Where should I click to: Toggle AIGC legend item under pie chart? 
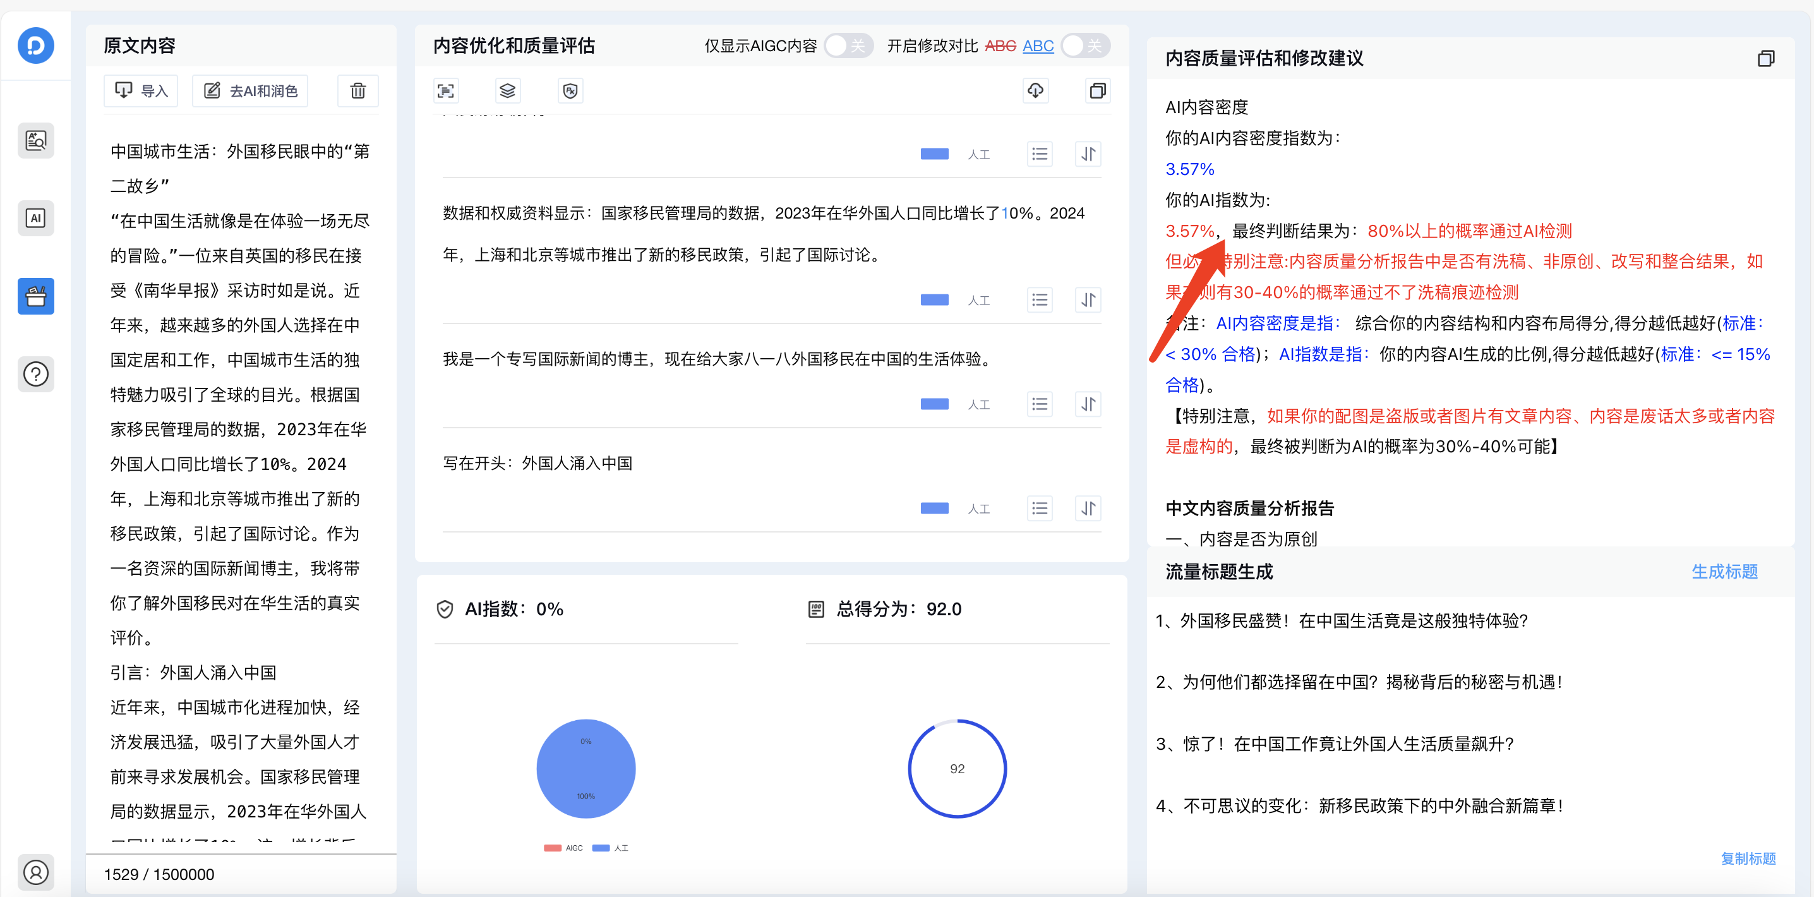click(563, 848)
